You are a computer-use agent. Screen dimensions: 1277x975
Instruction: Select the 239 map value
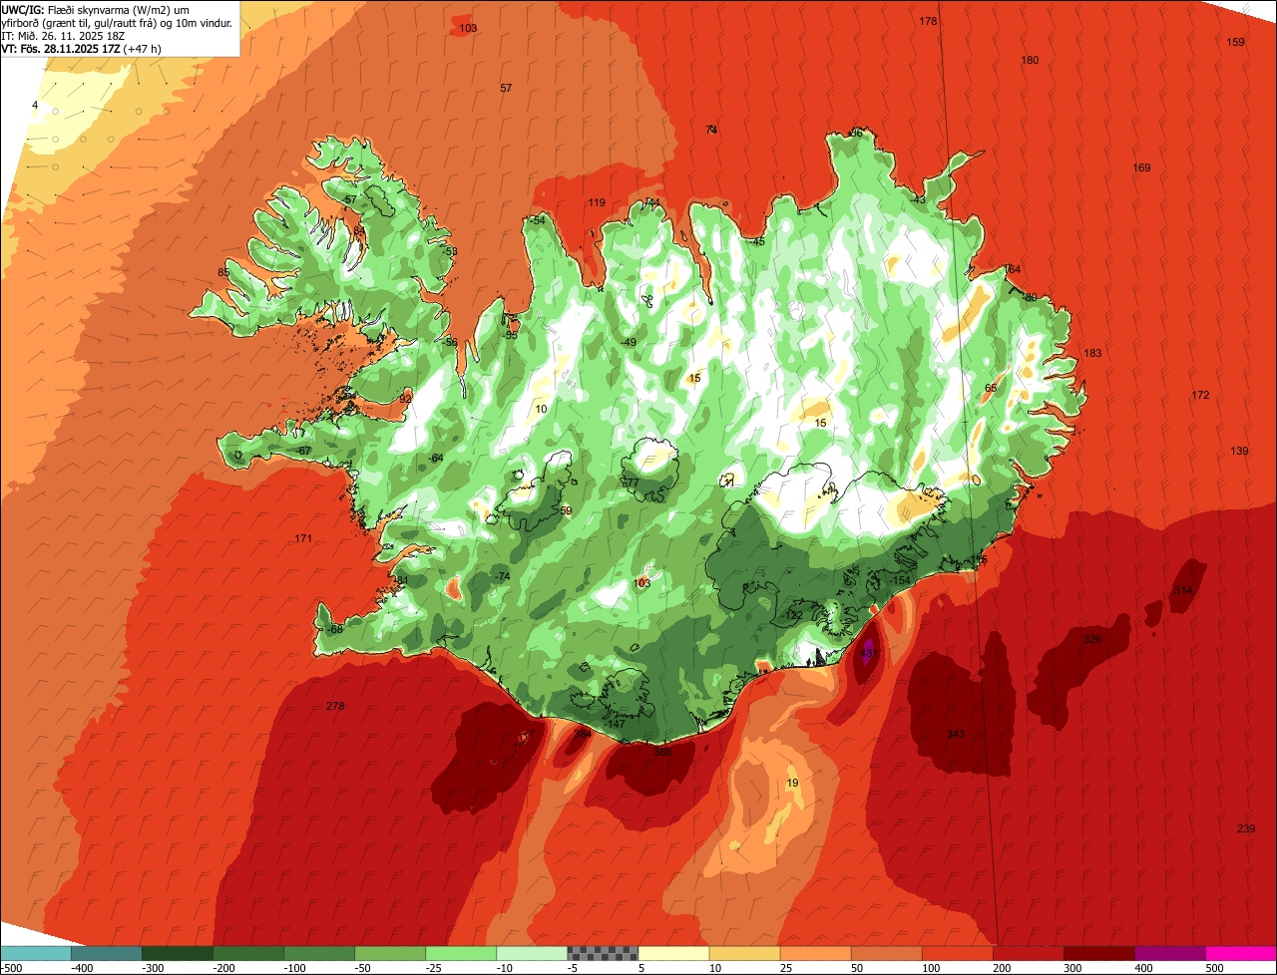(x=1246, y=828)
